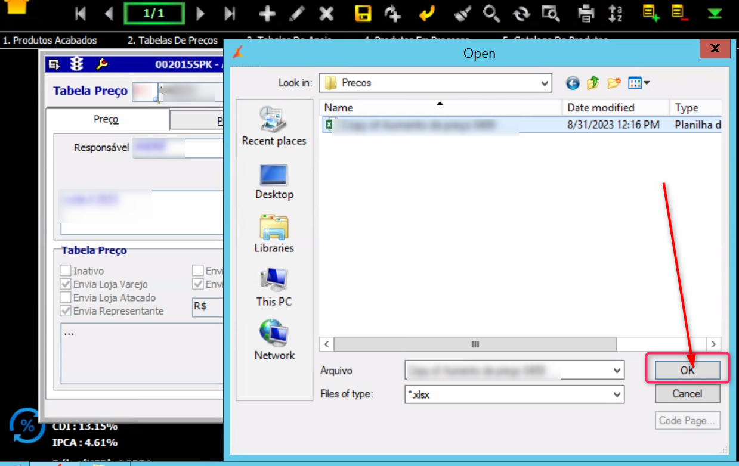Go to the next record arrow
Screen dimensions: 739x466
pyautogui.click(x=200, y=13)
